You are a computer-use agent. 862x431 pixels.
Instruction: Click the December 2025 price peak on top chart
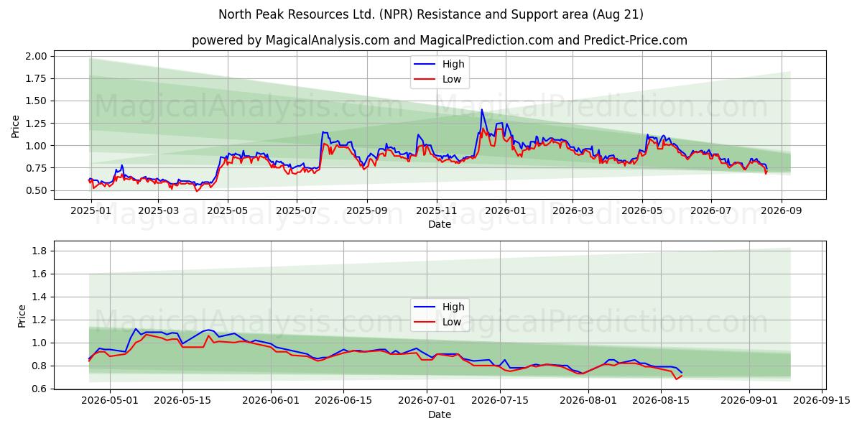click(481, 110)
